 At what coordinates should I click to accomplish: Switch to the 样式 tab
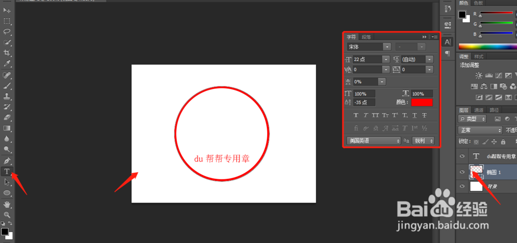[479, 56]
